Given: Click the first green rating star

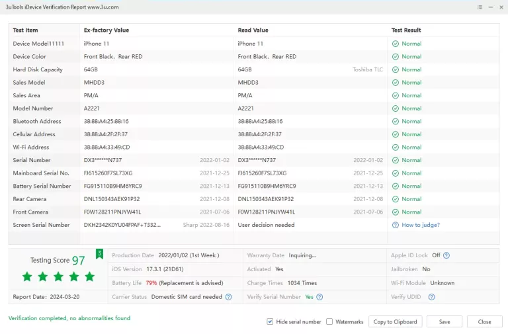Looking at the screenshot, I should [27, 276].
